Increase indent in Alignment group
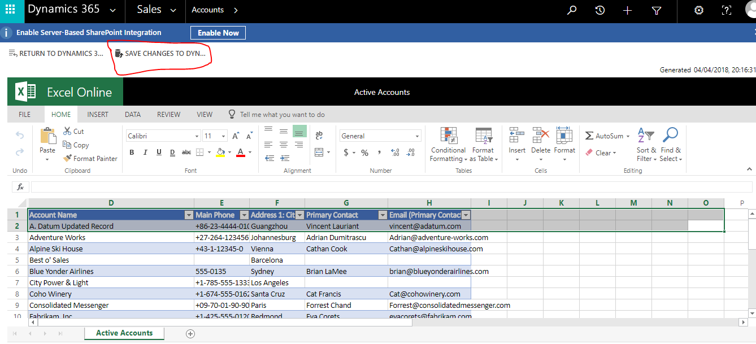 tap(284, 159)
